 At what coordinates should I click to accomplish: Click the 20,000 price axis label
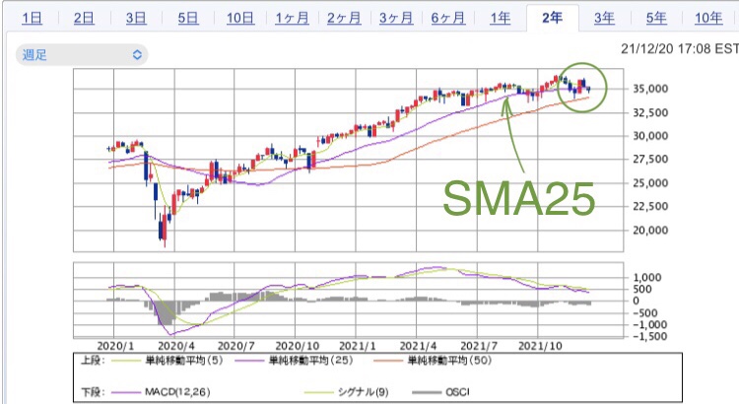650,230
